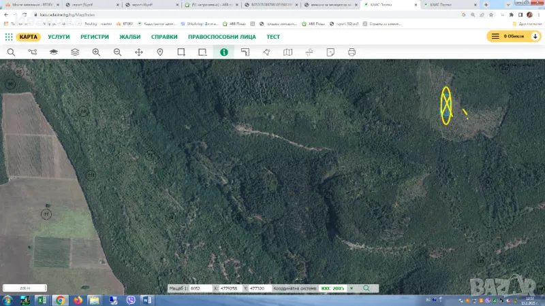Click the X coordinate input field
Screen dimensions: 545x306
pyautogui.click(x=230, y=288)
